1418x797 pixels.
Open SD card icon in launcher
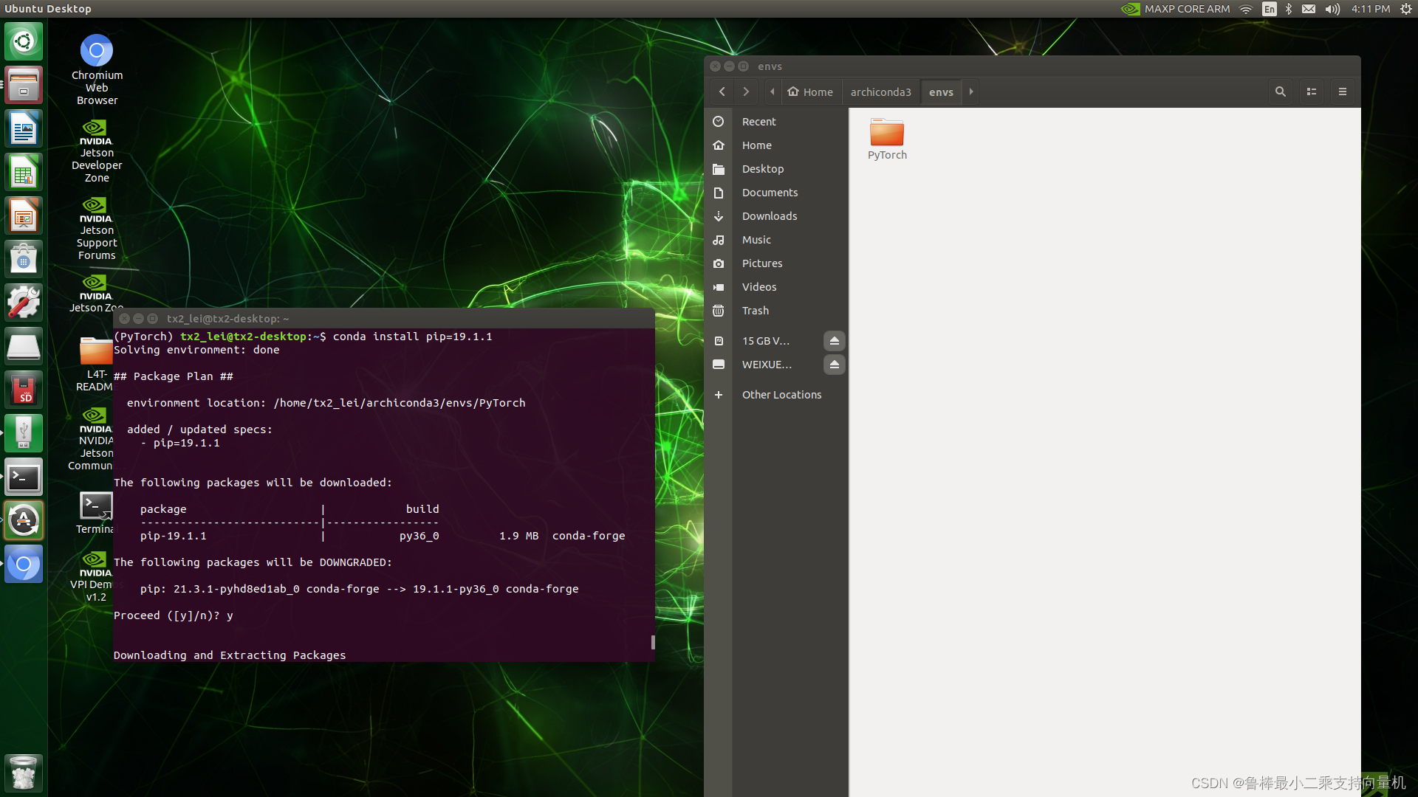[x=24, y=390]
